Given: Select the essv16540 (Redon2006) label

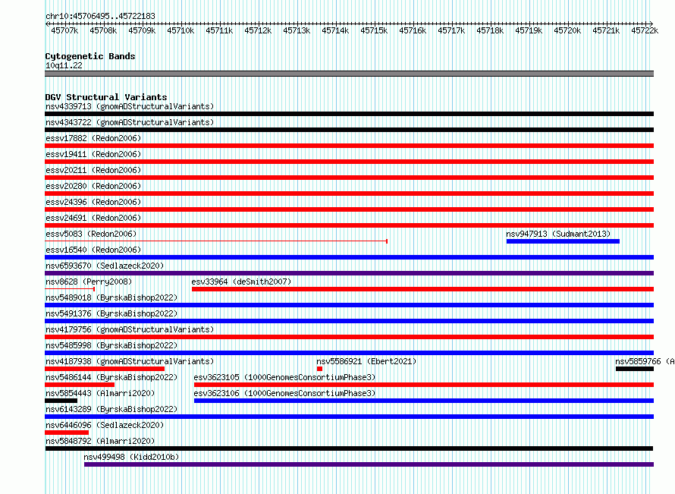Looking at the screenshot, I should [x=93, y=250].
